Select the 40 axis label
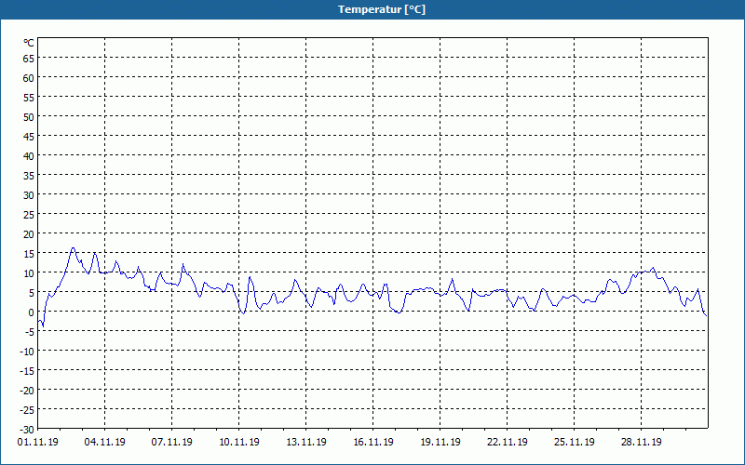Viewport: 745px width, 465px height. pos(29,156)
